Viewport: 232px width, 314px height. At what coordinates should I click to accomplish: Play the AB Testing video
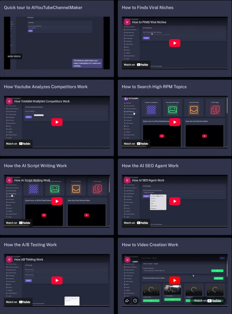[57, 280]
